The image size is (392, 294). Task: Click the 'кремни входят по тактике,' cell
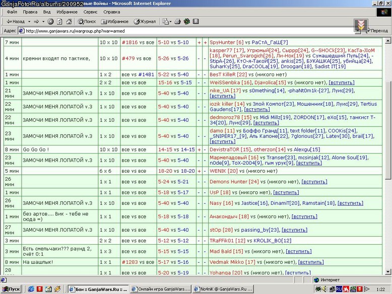(59, 58)
